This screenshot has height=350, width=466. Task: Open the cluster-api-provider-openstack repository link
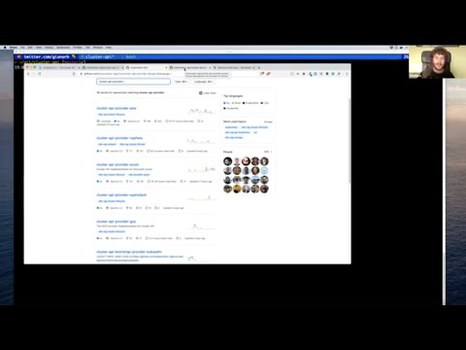(x=121, y=195)
